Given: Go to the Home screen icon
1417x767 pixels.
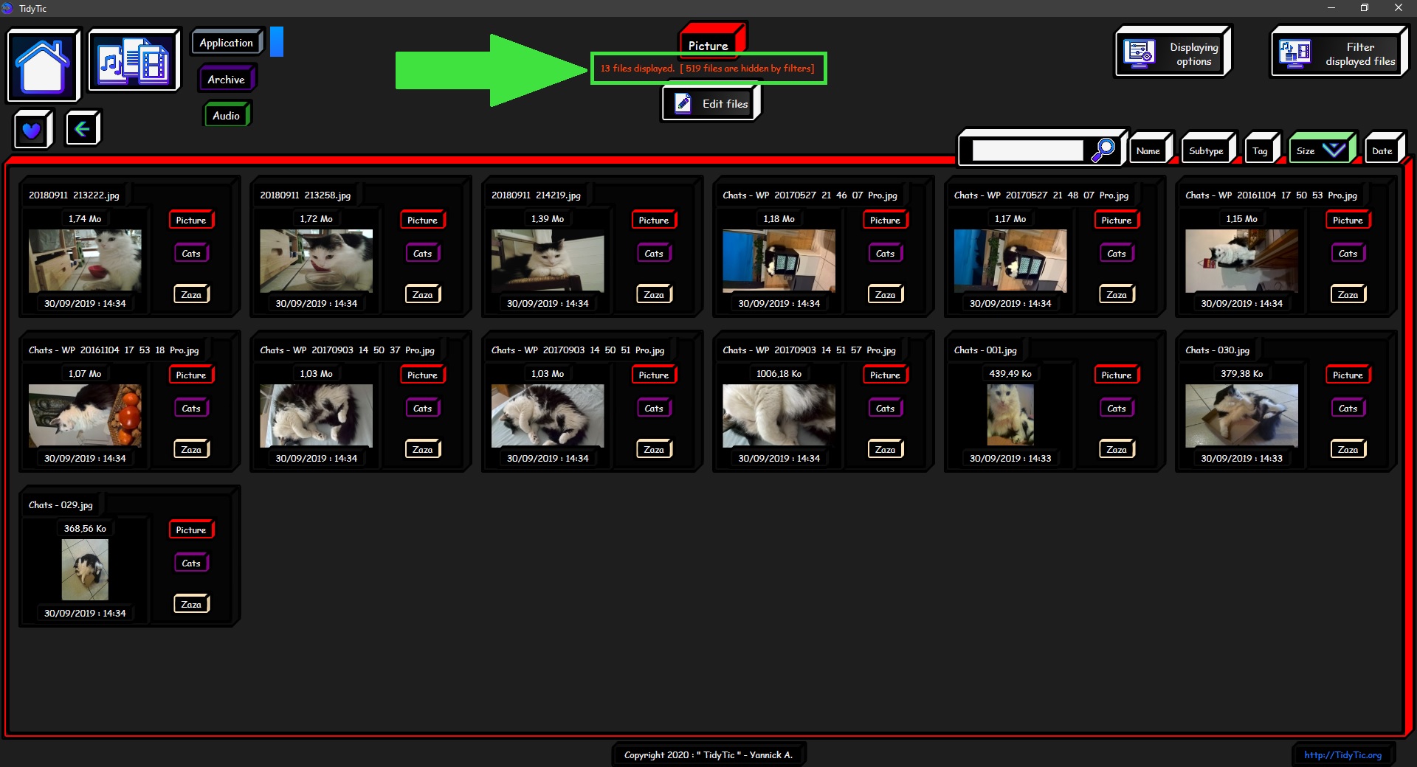Looking at the screenshot, I should 43,65.
